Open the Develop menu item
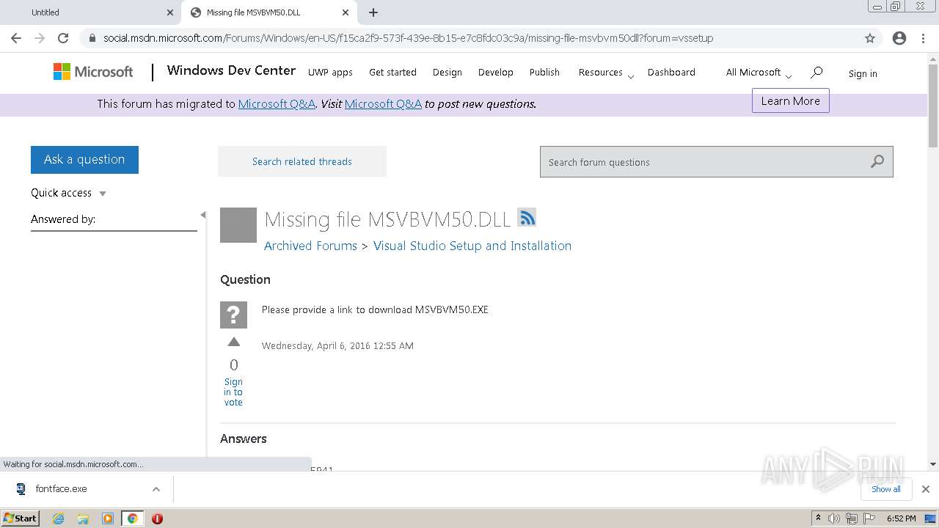 point(496,72)
